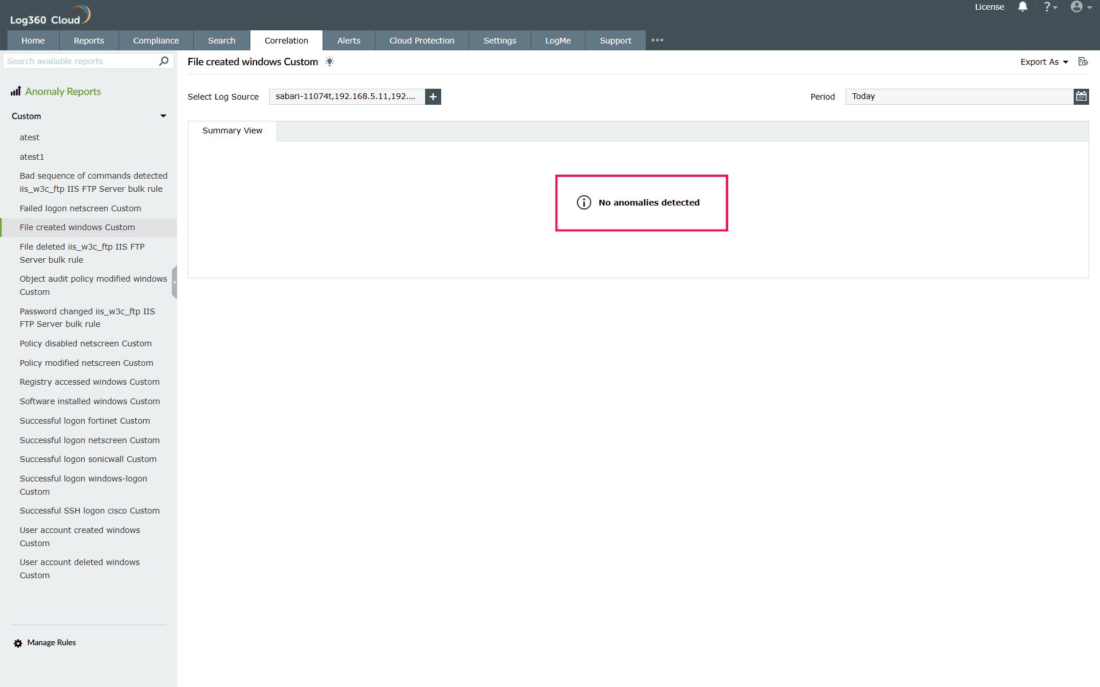Viewport: 1100px width, 687px height.
Task: Click the three dots more tabs icon
Action: 657,40
